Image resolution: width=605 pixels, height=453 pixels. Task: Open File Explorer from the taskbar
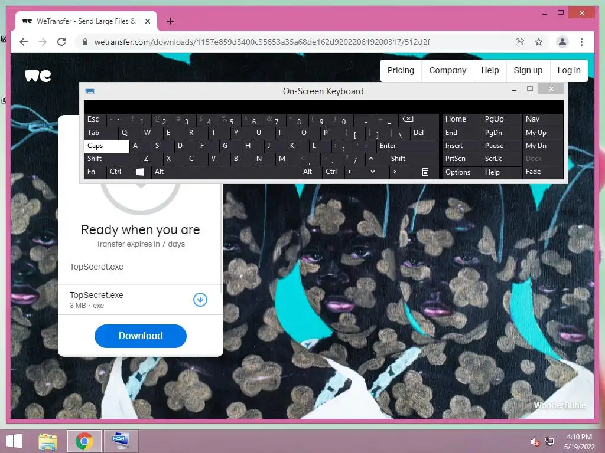[x=48, y=441]
